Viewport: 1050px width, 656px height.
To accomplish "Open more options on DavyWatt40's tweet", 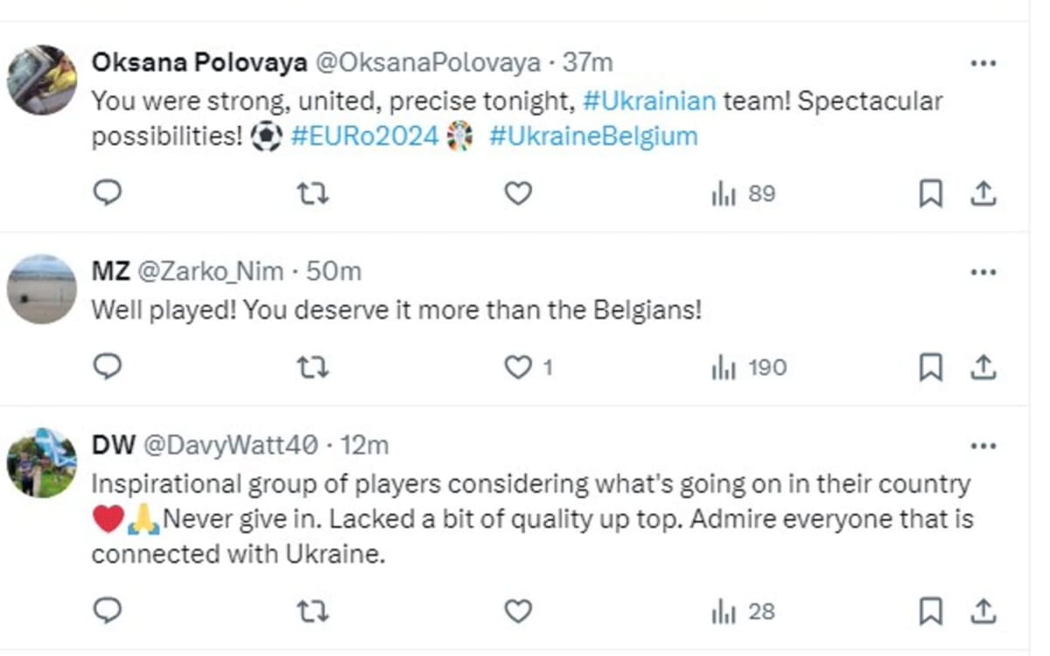I will pos(983,446).
